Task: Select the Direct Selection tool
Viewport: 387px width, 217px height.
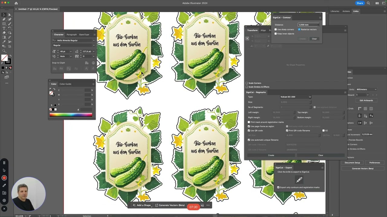Action: 10,15
